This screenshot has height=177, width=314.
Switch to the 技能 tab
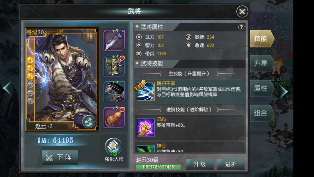262,39
